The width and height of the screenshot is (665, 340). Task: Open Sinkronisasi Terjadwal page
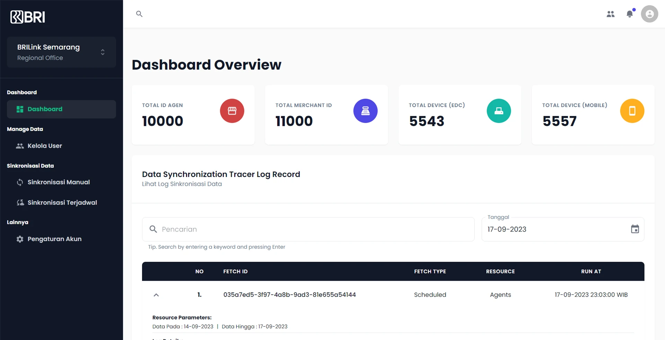point(62,203)
